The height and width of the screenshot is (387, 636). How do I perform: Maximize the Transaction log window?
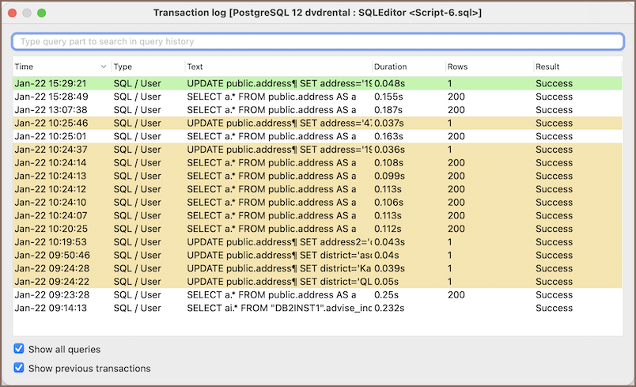42,13
